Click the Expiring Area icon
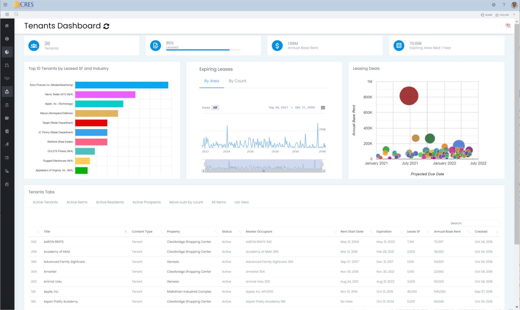The height and width of the screenshot is (310, 520). click(x=399, y=46)
